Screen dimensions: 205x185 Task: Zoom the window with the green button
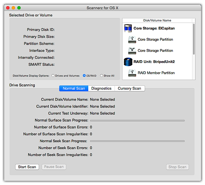click(x=19, y=8)
